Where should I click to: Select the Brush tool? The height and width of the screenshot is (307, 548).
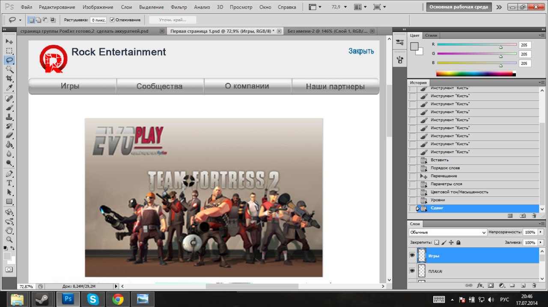coord(9,108)
